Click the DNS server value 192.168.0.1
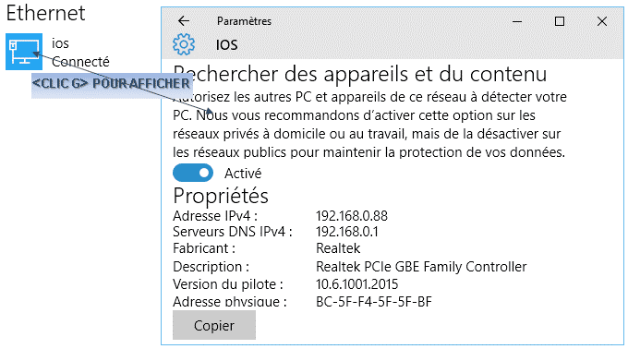This screenshot has height=349, width=628. pos(347,232)
